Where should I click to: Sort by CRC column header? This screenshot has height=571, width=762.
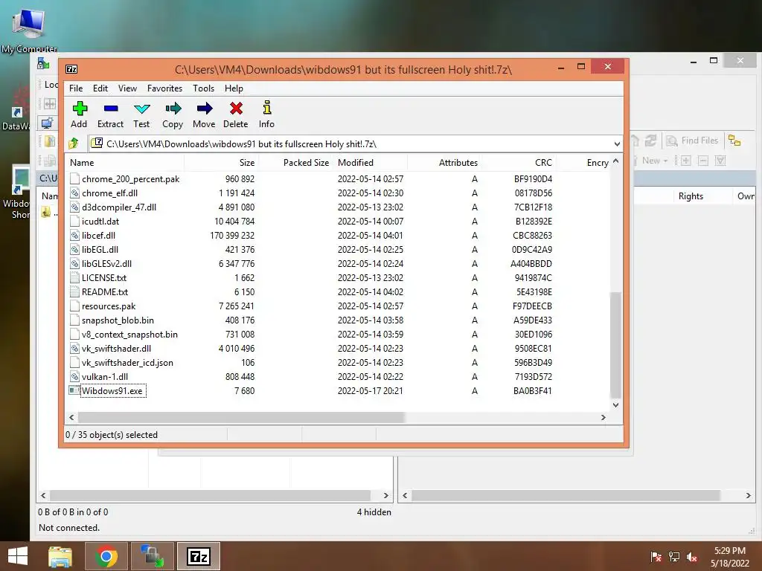[x=519, y=163]
